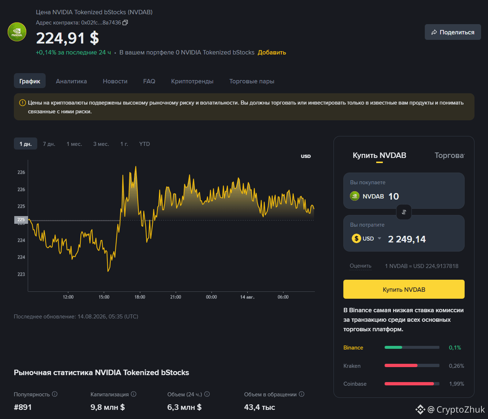The image size is (488, 419).
Task: Click the Оценить dotted link
Action: point(361,266)
